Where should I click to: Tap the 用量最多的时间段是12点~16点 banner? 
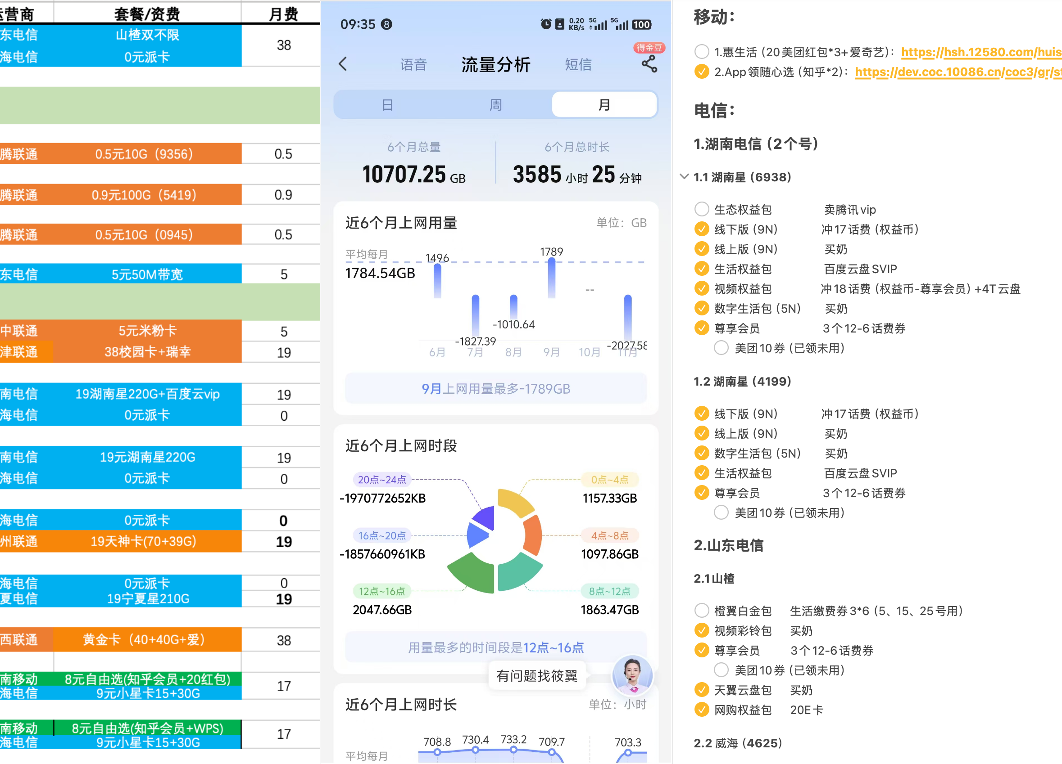click(496, 647)
